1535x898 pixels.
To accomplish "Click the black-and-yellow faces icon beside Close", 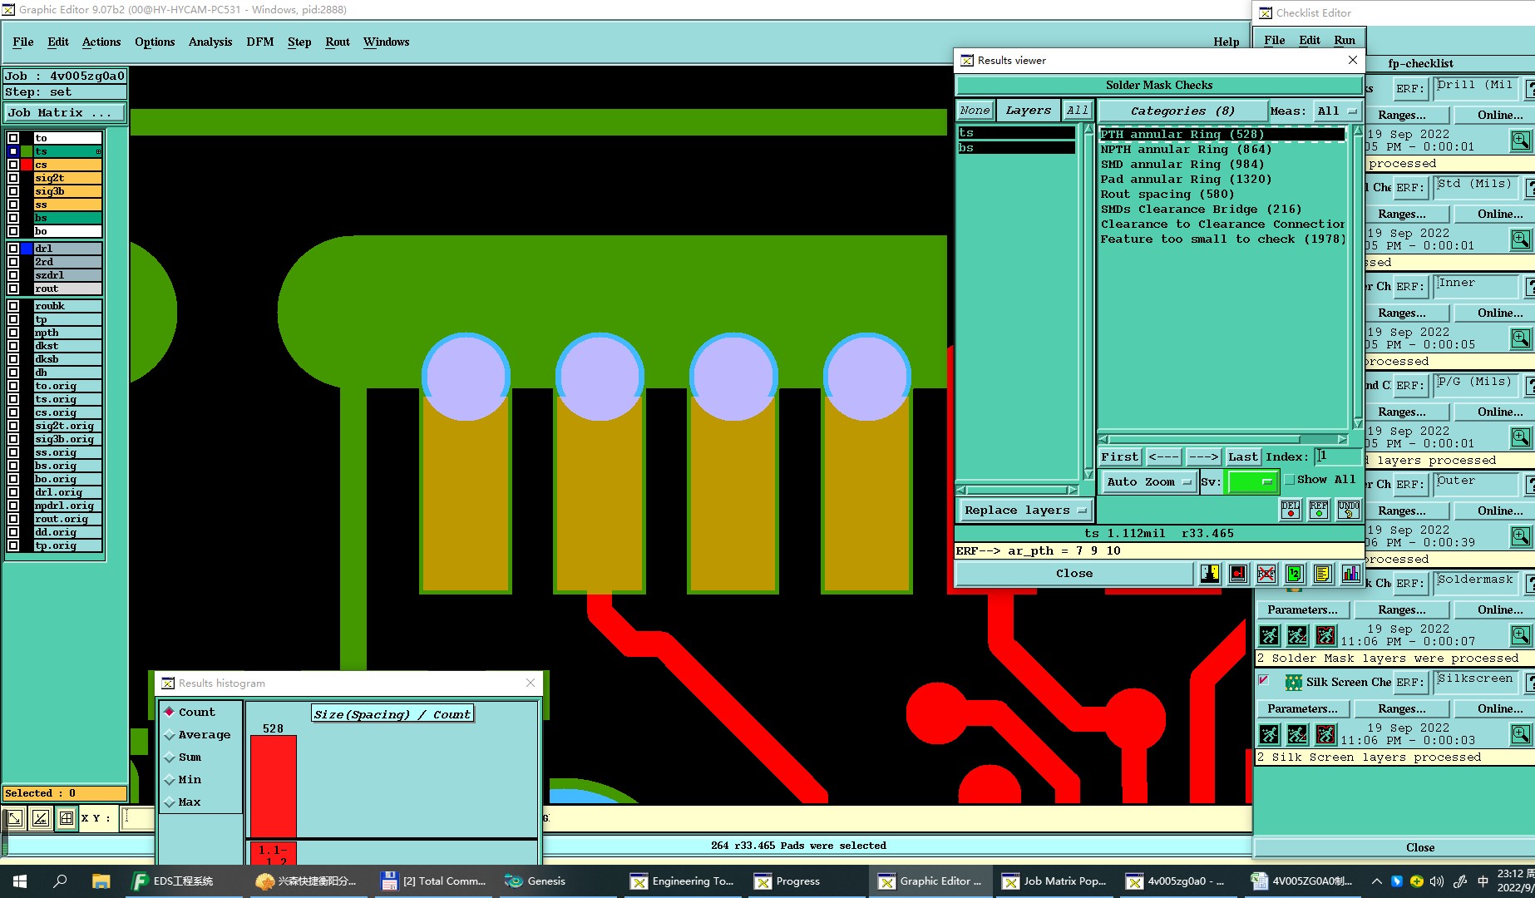I will [1210, 574].
